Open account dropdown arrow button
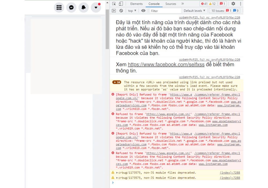Viewport: 268px width, 188px height. [x=96, y=7]
